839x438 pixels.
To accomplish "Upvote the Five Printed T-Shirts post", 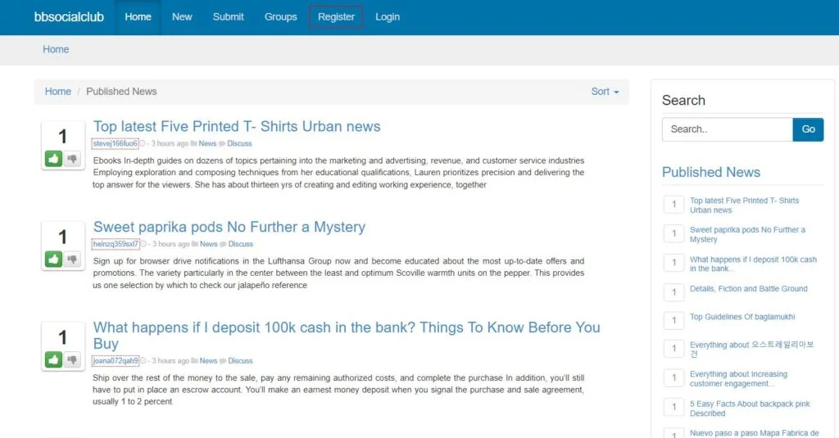I will pos(53,159).
